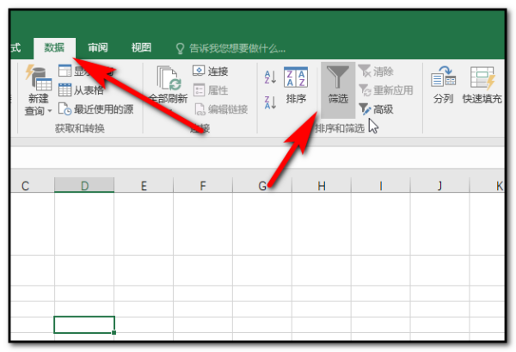
Task: Click the 重新应用 filter button
Action: coord(385,90)
